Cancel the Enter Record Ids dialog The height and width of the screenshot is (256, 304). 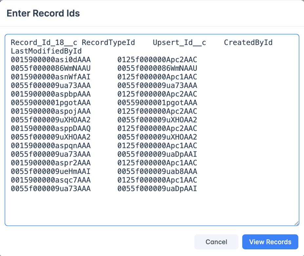click(x=216, y=242)
